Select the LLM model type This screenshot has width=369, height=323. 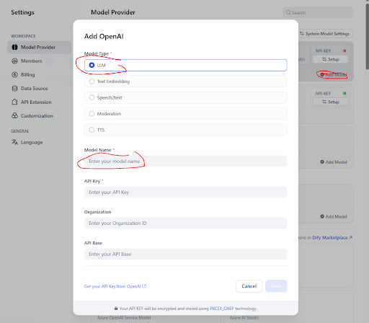click(x=185, y=65)
